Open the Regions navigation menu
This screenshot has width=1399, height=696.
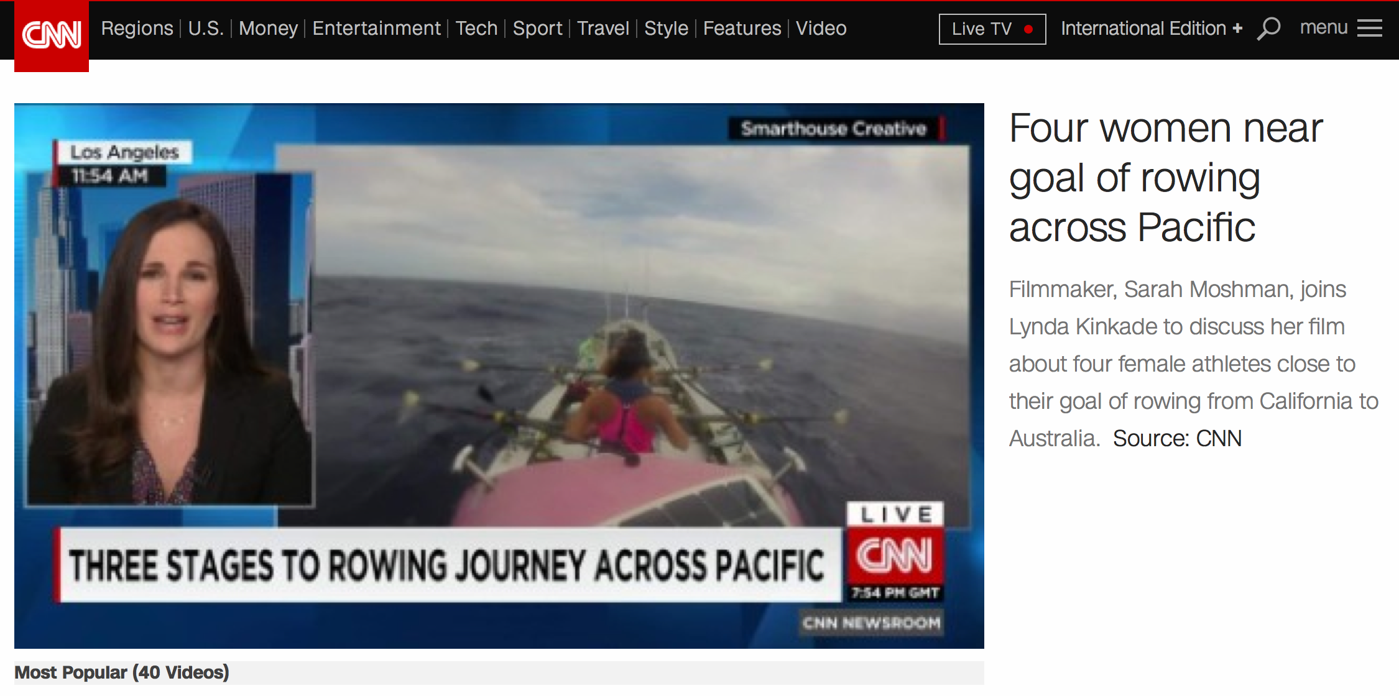[x=137, y=29]
